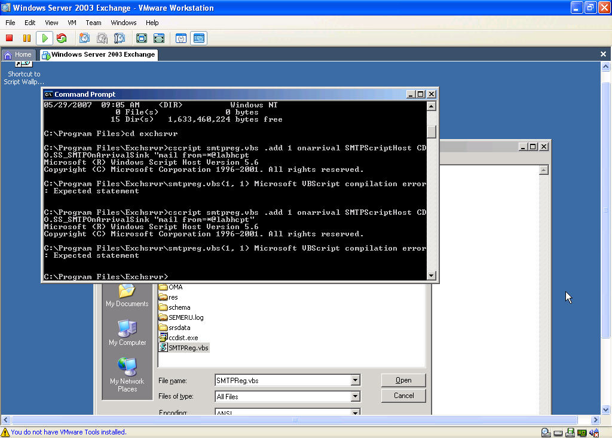Image resolution: width=612 pixels, height=438 pixels.
Task: Expand the Encoding dropdown arrow
Action: point(355,412)
